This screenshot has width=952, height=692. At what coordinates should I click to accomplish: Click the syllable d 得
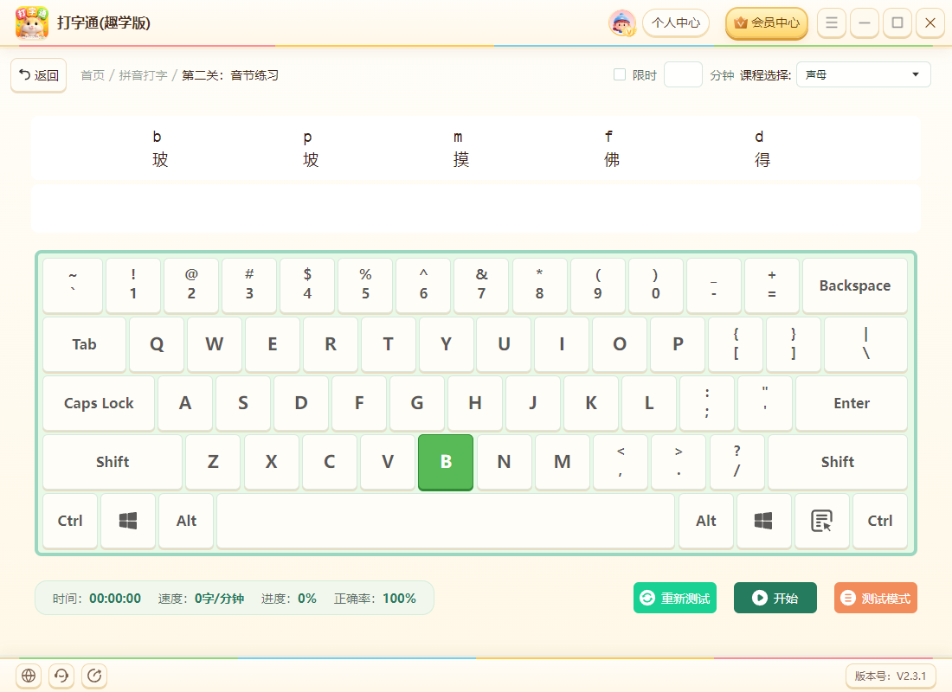pos(762,150)
